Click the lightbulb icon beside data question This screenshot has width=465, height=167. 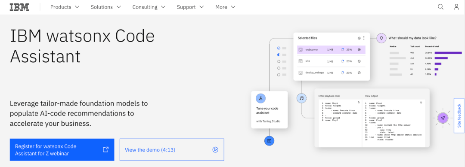point(381,38)
